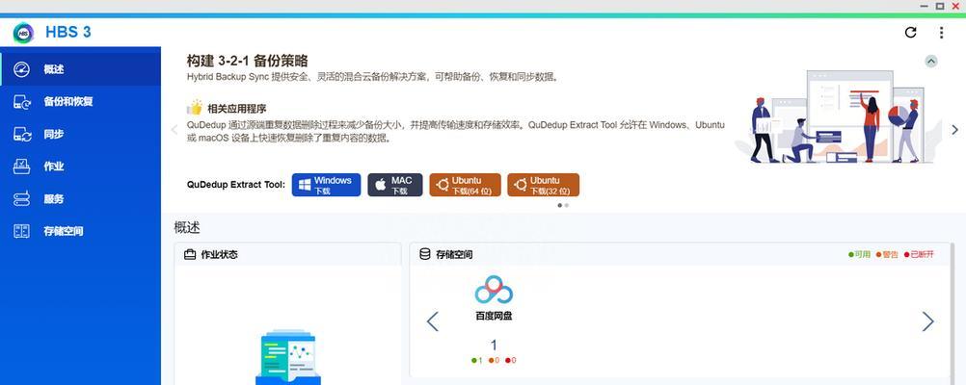Download QuDedup Extract Tool for MAC
The height and width of the screenshot is (385, 966).
pyautogui.click(x=395, y=185)
